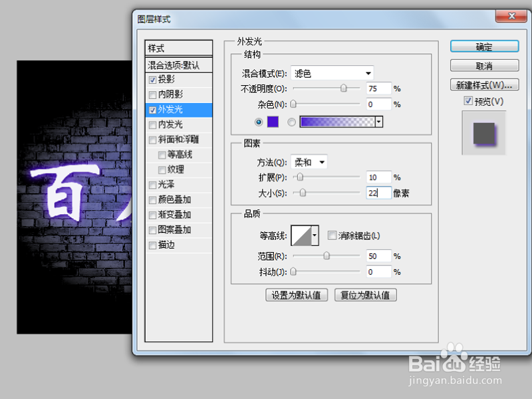The width and height of the screenshot is (532, 399).
Task: Click the 大小 size field showing 22
Action: (x=378, y=193)
